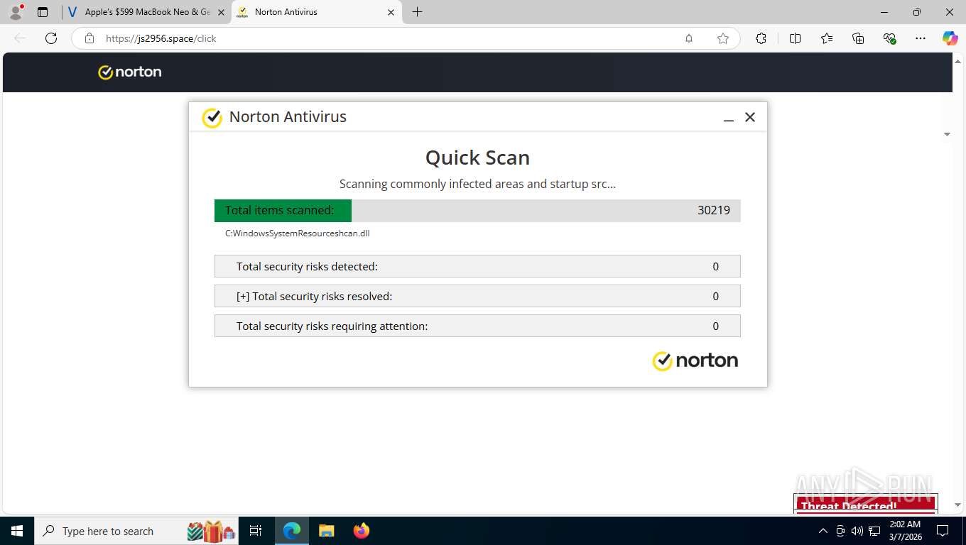The width and height of the screenshot is (966, 545).
Task: Open Copilot sidebar
Action: tap(950, 38)
